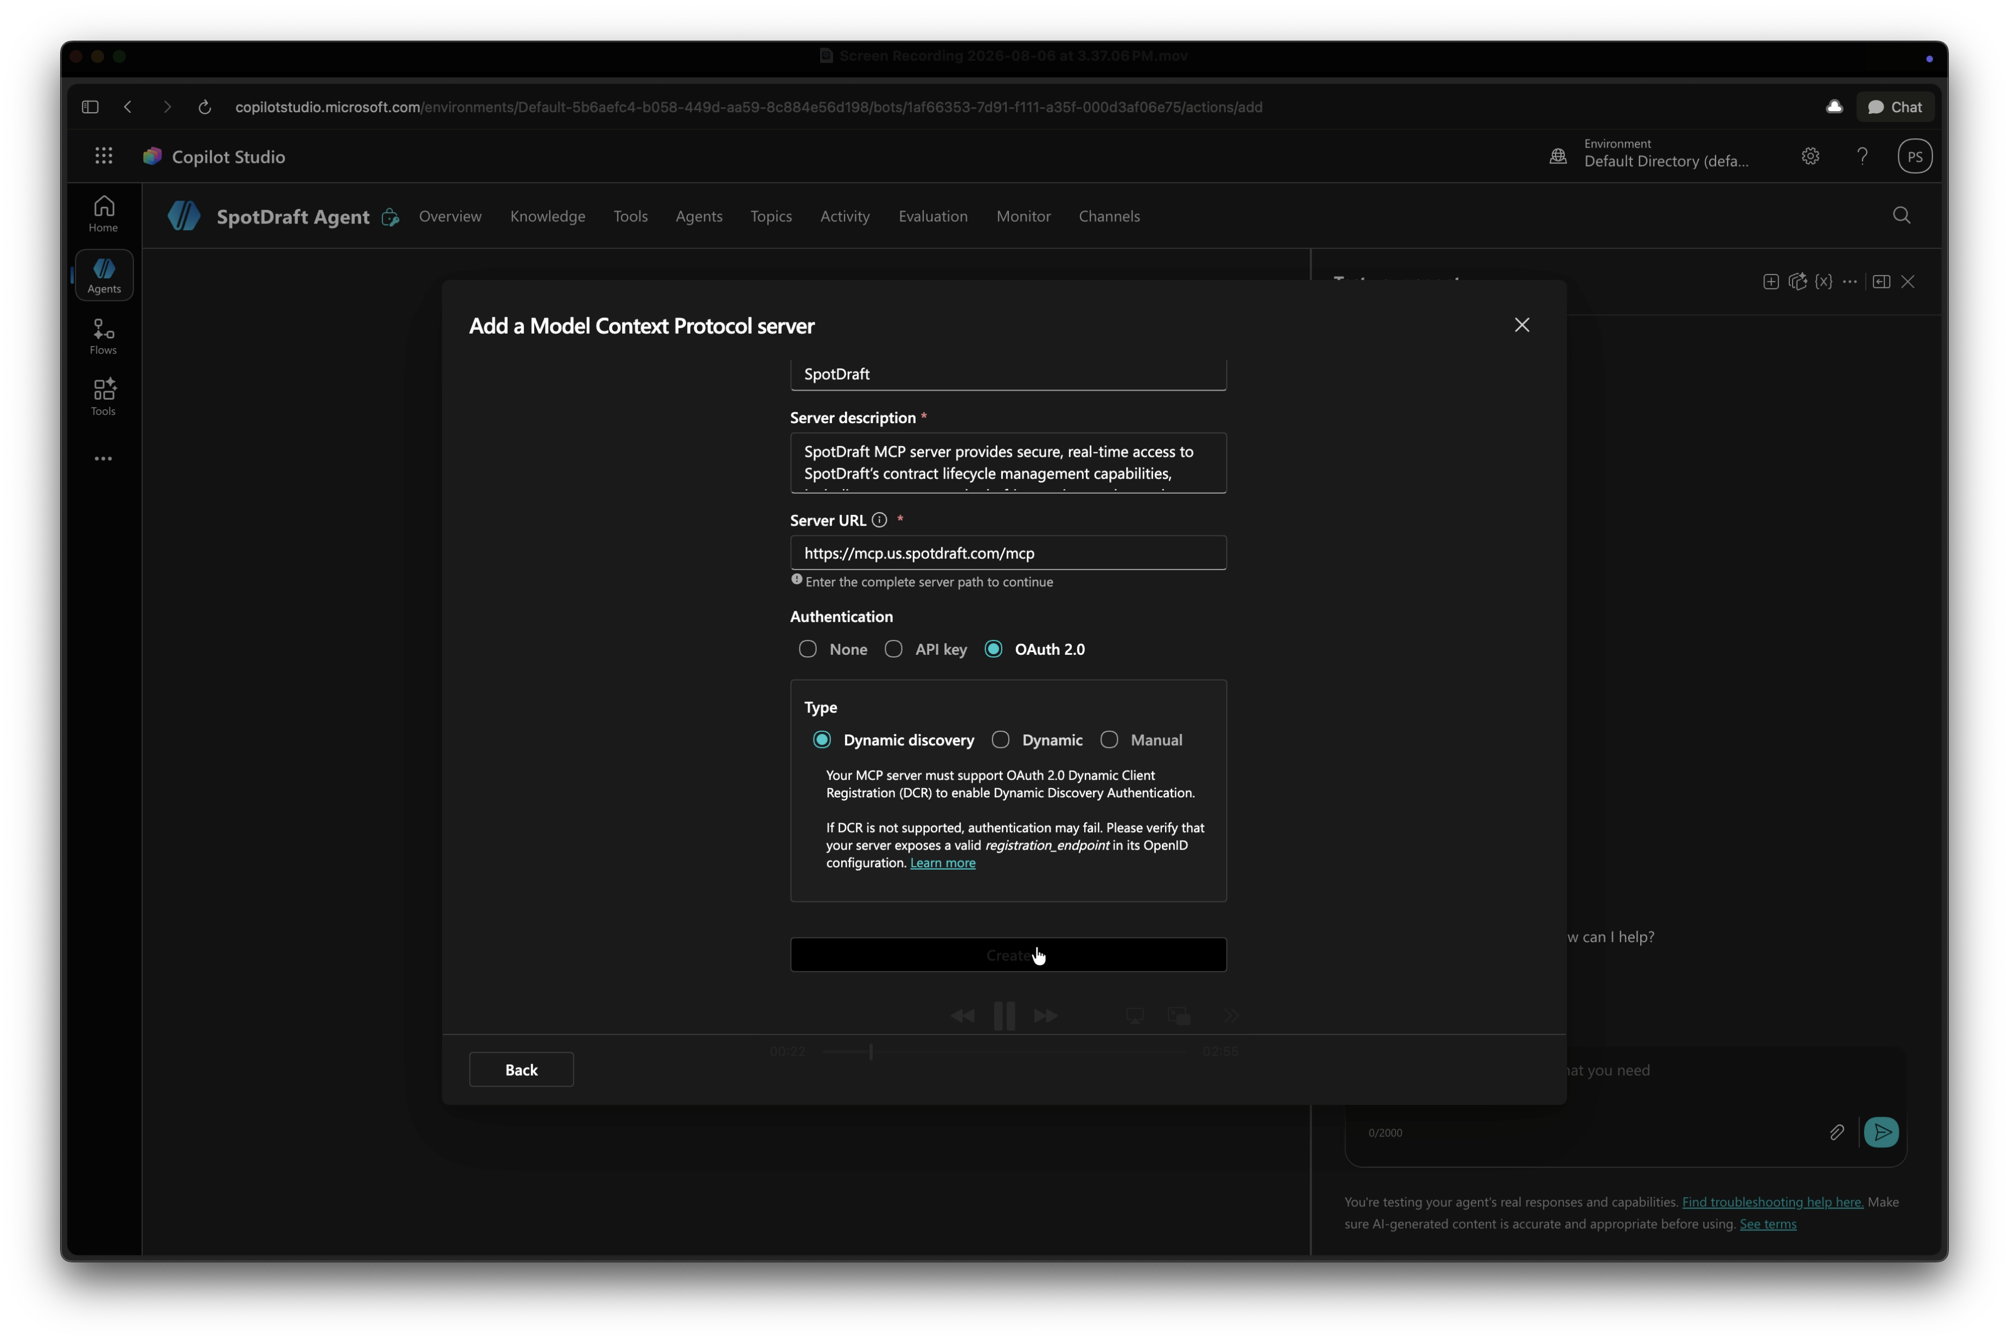This screenshot has height=1342, width=2009.
Task: Select the Manual type radio button
Action: click(x=1109, y=740)
